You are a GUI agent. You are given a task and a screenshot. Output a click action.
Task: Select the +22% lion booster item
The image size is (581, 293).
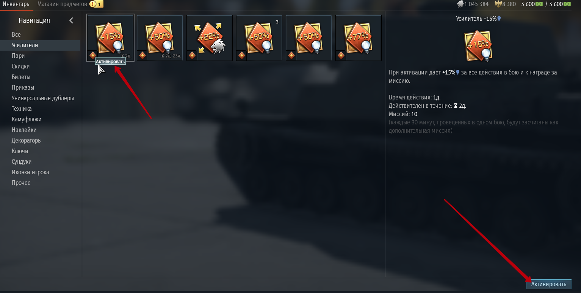coord(210,37)
